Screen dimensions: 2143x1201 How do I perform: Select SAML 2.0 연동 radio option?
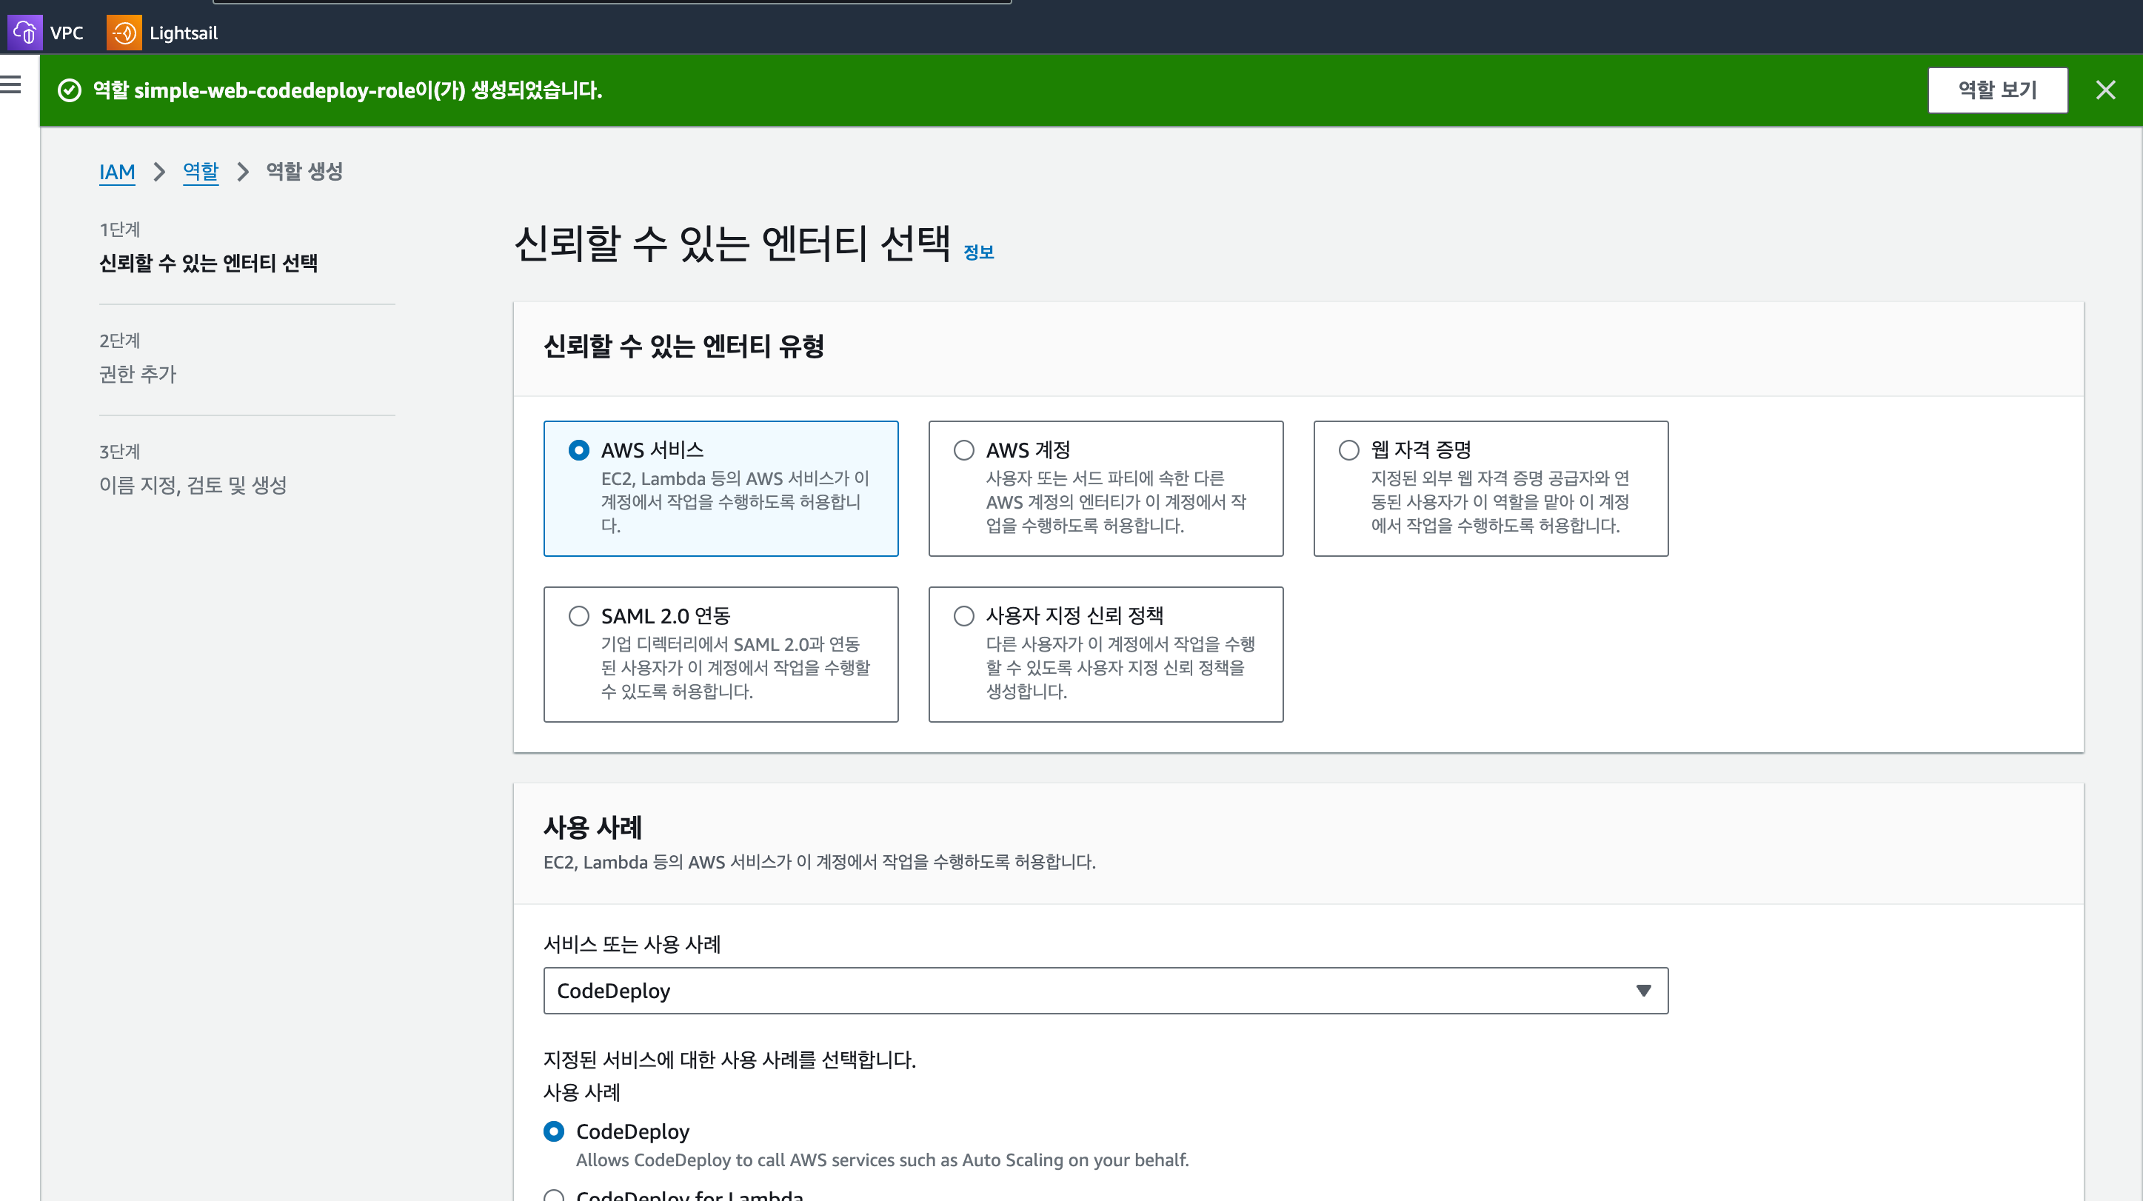pyautogui.click(x=579, y=615)
